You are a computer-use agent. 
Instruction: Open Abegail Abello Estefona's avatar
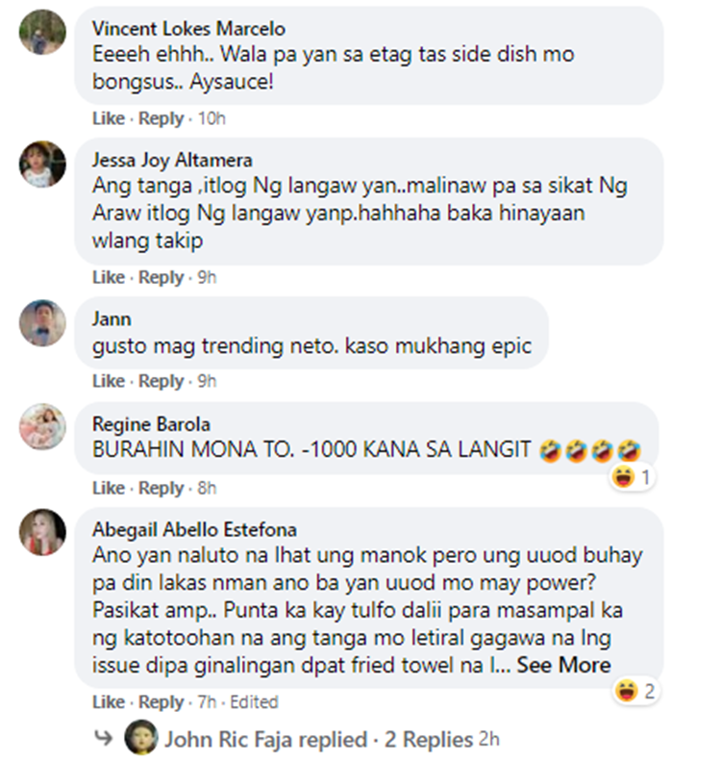42,532
